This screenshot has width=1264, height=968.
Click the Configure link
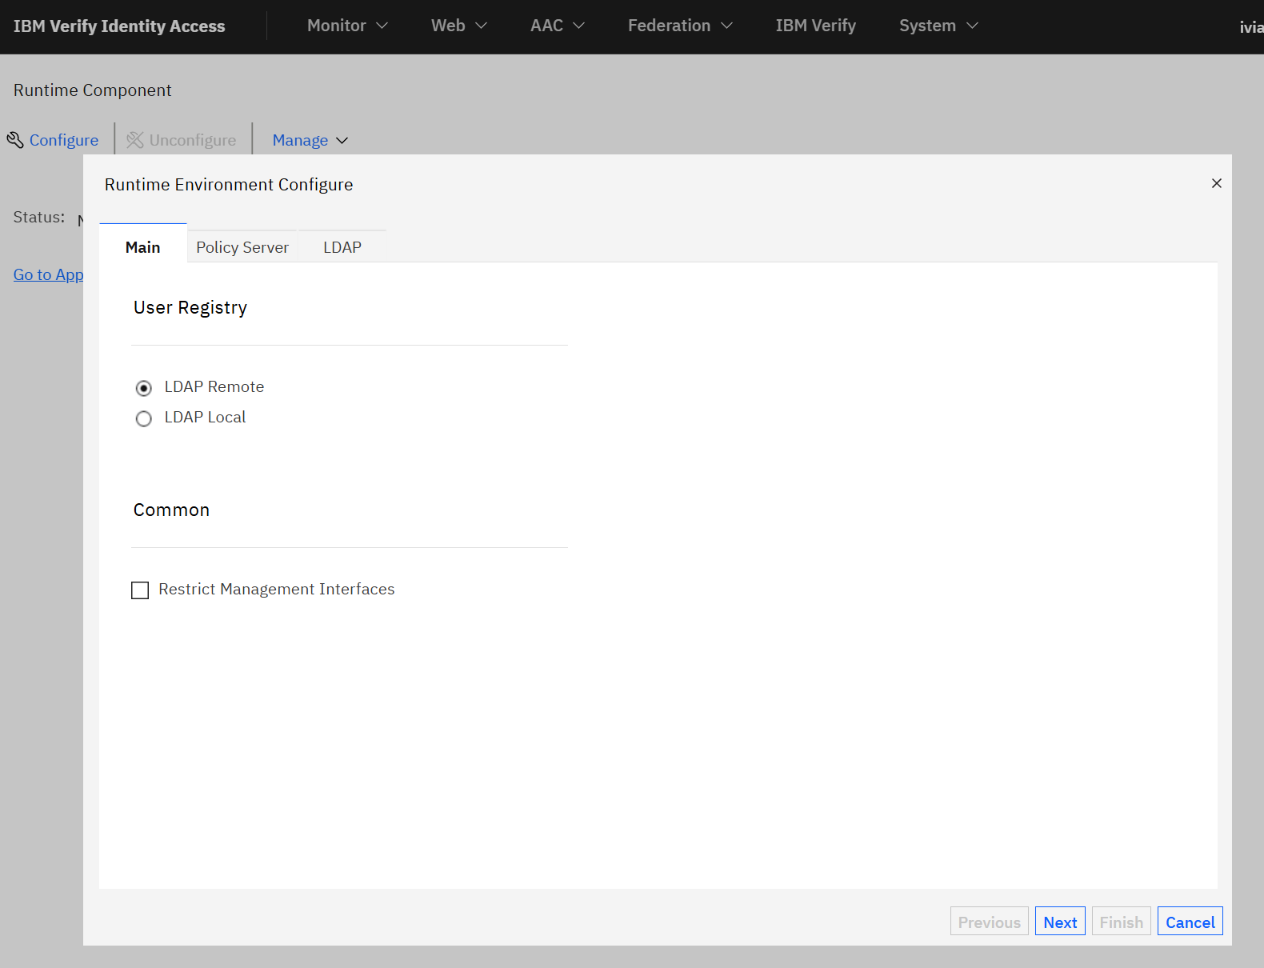pos(64,140)
